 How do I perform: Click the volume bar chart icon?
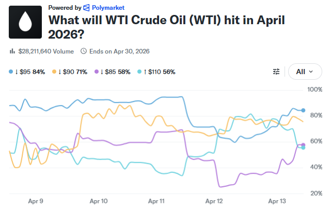point(12,51)
